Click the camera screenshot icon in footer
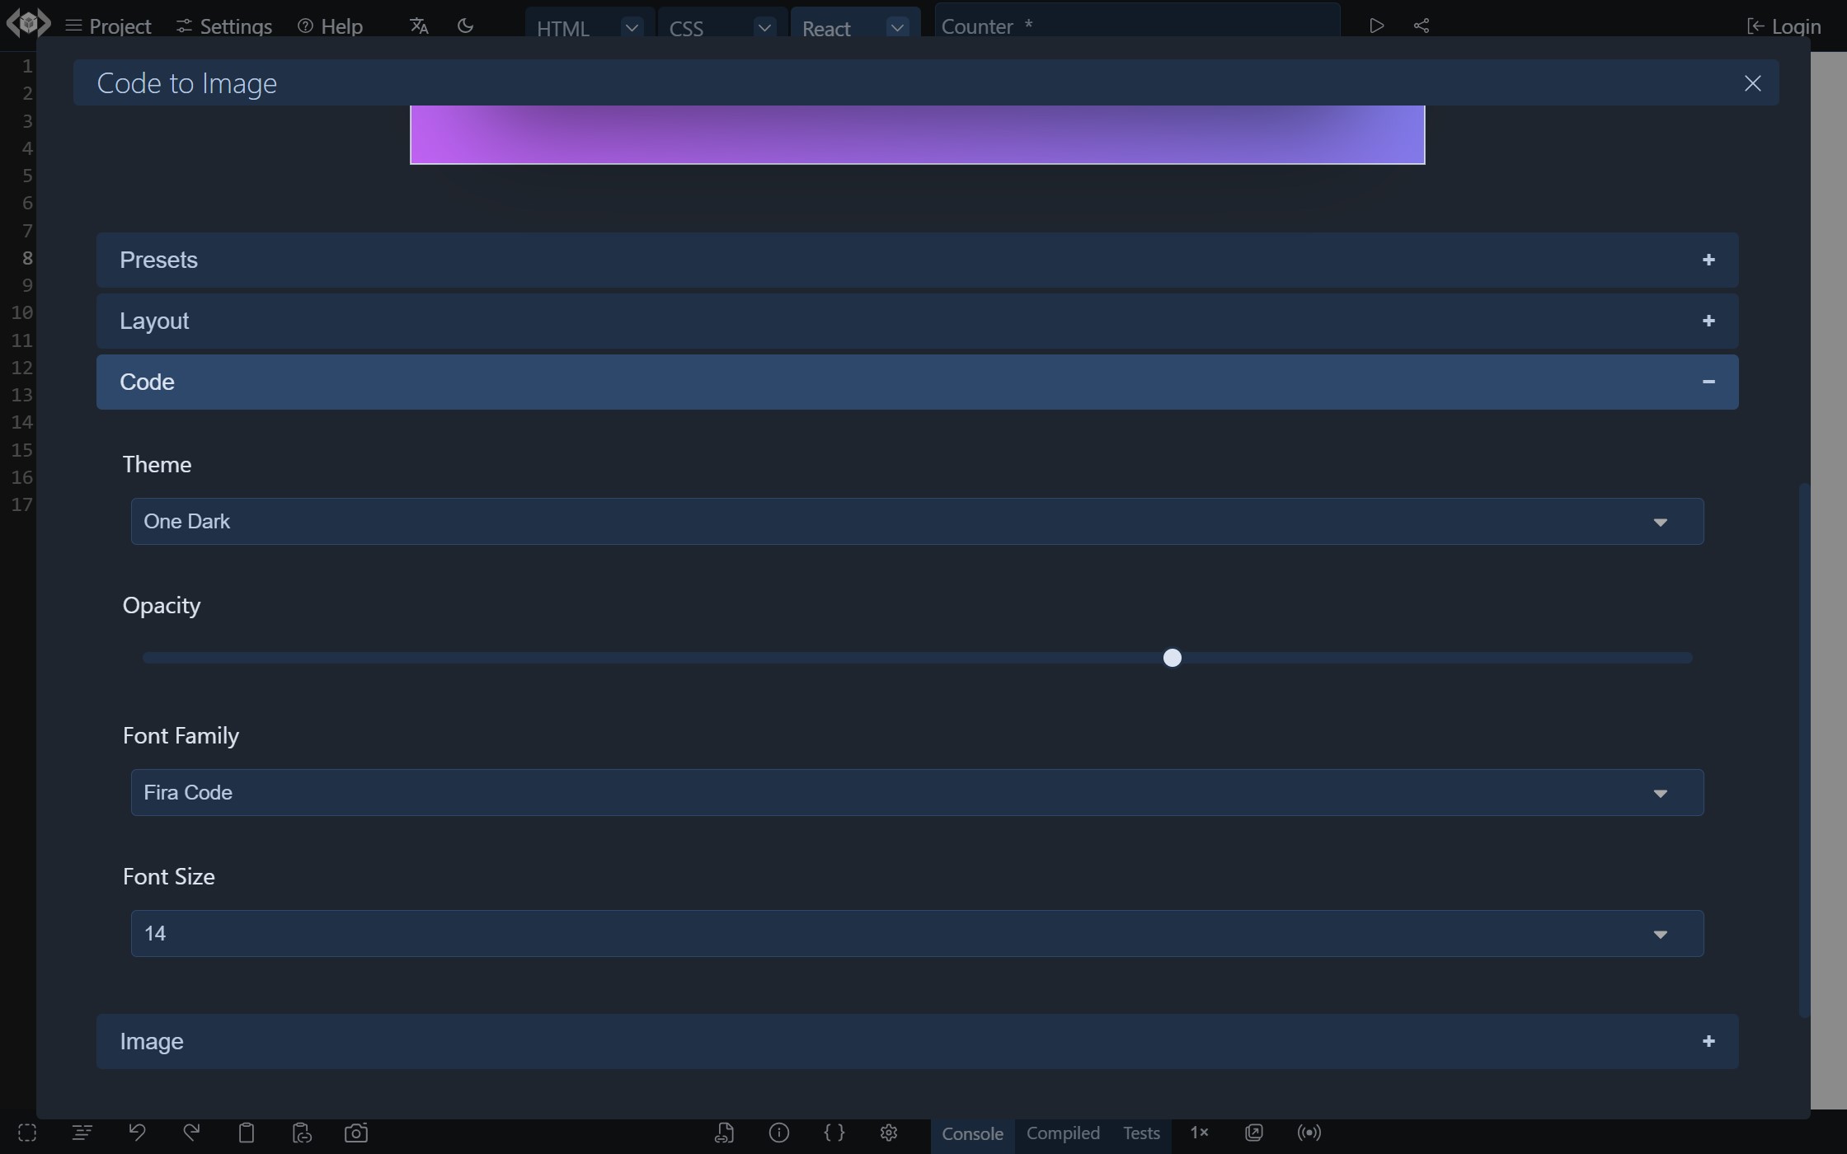The image size is (1847, 1154). (x=356, y=1133)
